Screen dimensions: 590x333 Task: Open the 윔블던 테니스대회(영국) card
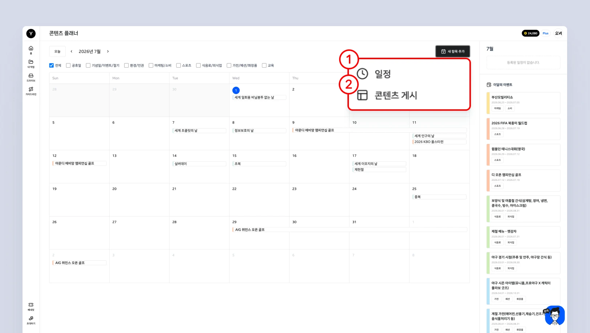click(x=523, y=155)
